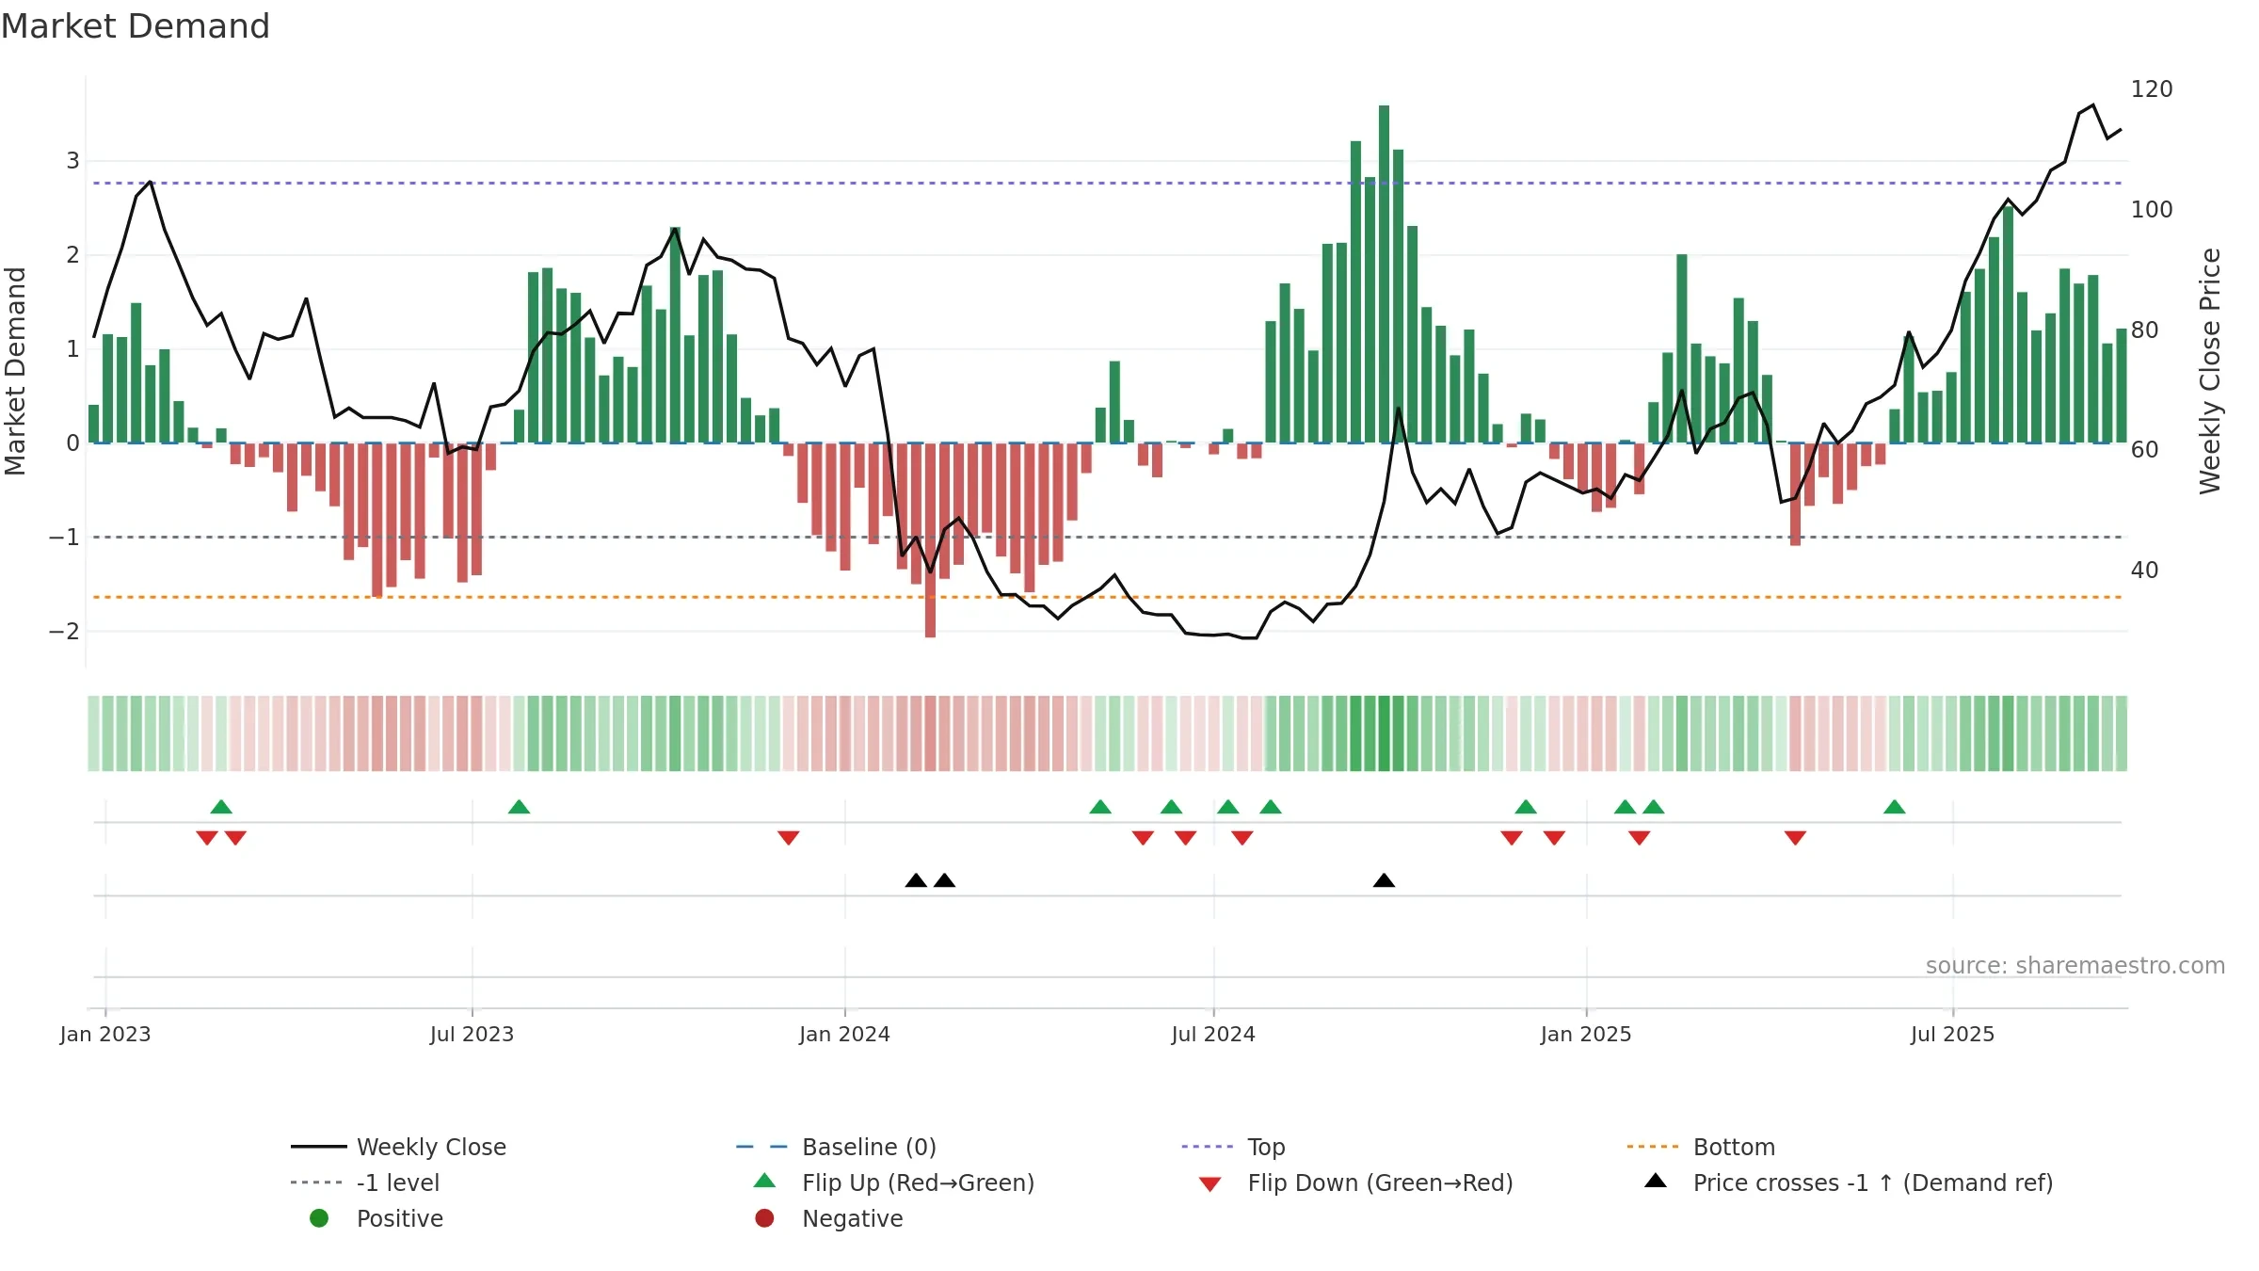The width and height of the screenshot is (2259, 1271).
Task: Click the red flip-down marker in spring 2025
Action: pos(1795,838)
